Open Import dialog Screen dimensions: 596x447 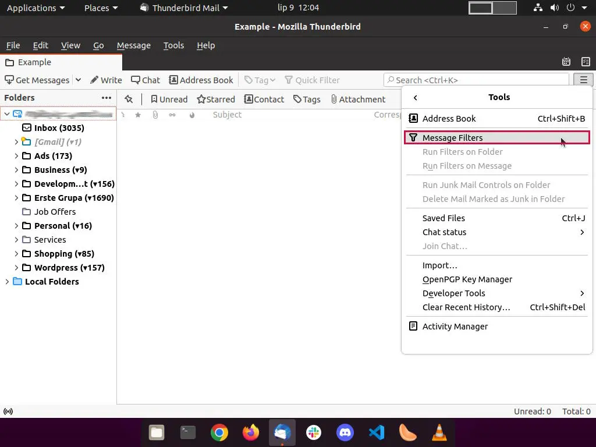pyautogui.click(x=497, y=265)
